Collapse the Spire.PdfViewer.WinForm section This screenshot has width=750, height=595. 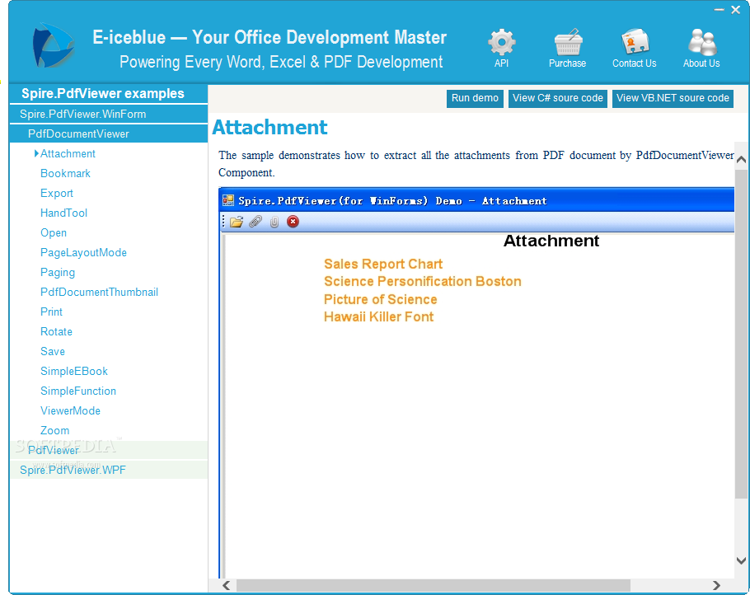[x=109, y=114]
